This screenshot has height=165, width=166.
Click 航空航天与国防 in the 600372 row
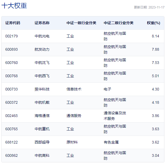[115, 102]
